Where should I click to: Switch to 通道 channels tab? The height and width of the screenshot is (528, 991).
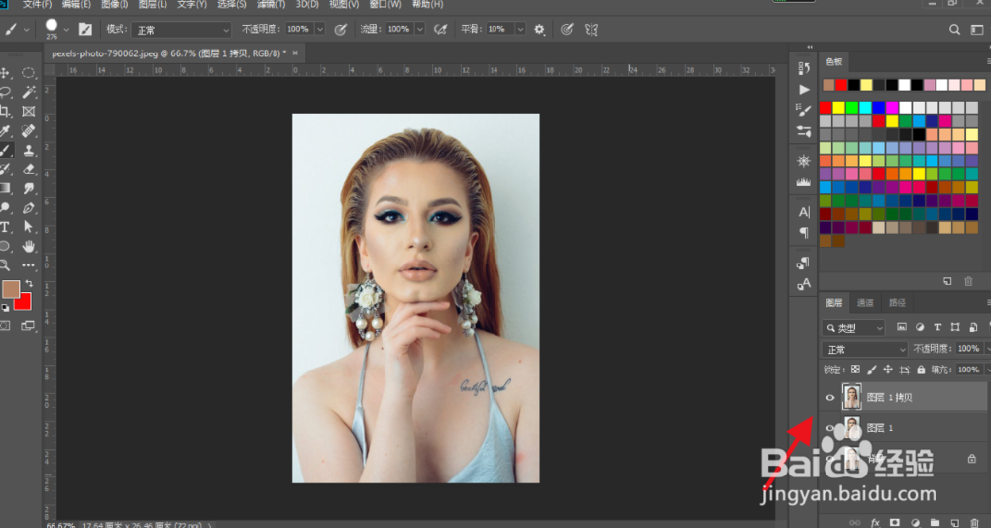[865, 303]
